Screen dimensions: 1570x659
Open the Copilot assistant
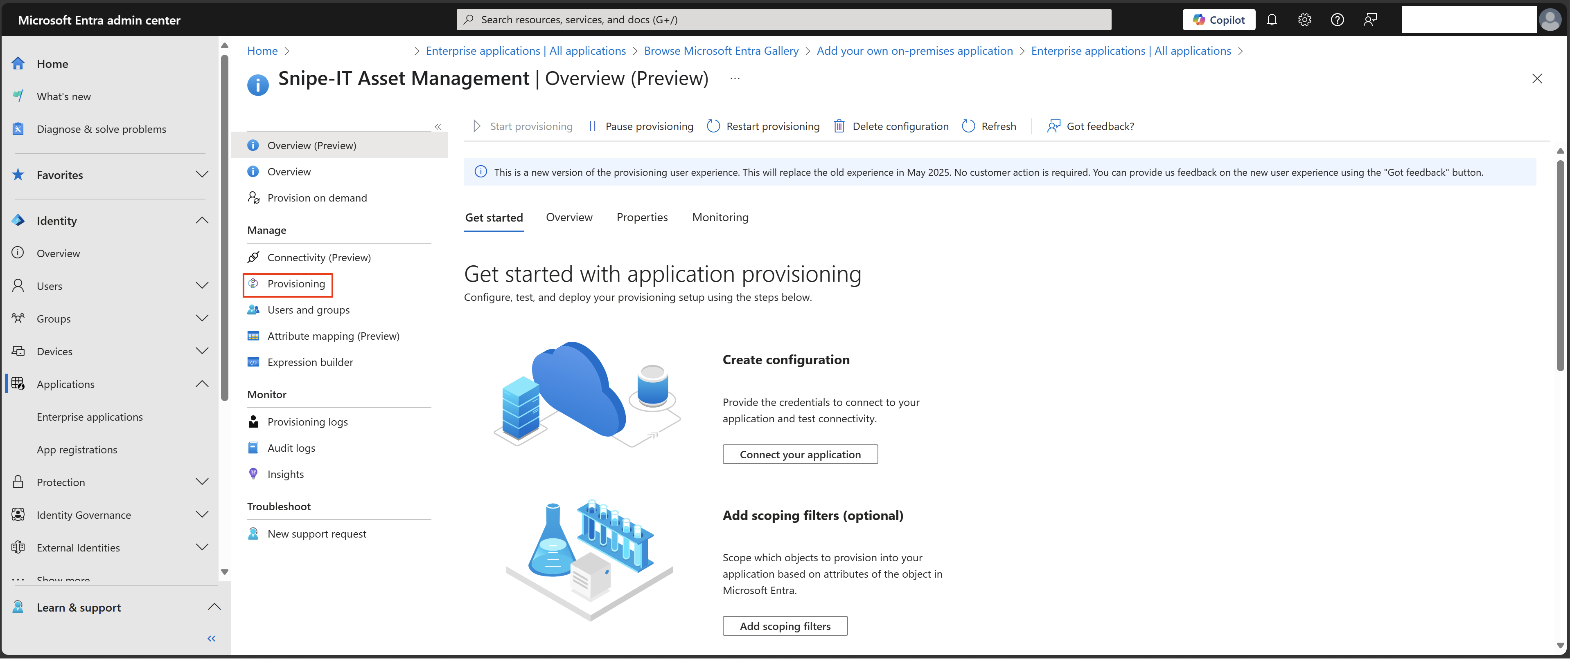tap(1219, 20)
